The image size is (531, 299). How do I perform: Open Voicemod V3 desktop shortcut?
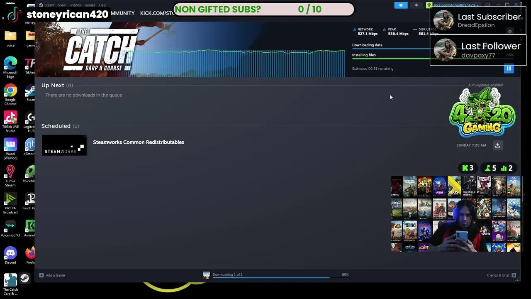pyautogui.click(x=10, y=229)
